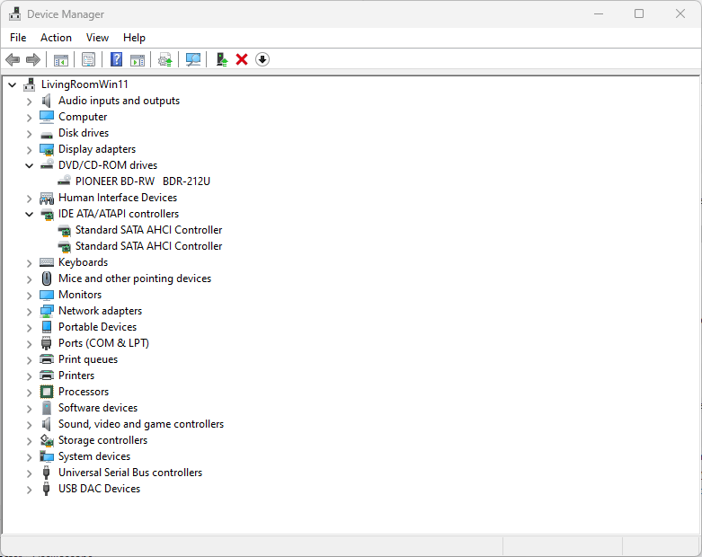Click the Update device driver icon
This screenshot has width=702, height=557.
click(221, 59)
